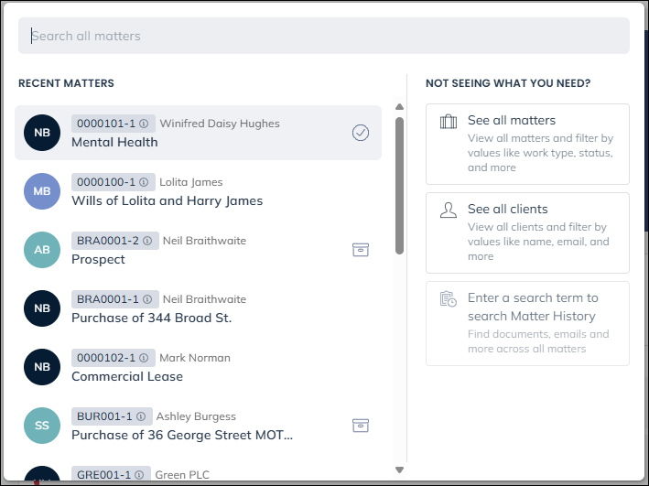Image resolution: width=649 pixels, height=486 pixels.
Task: Select Purchase of 344 Broad St. matter
Action: tap(198, 308)
